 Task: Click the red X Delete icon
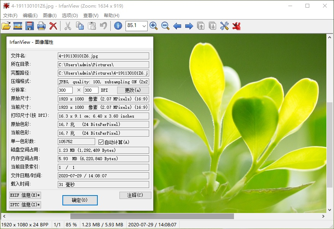(x=53, y=26)
